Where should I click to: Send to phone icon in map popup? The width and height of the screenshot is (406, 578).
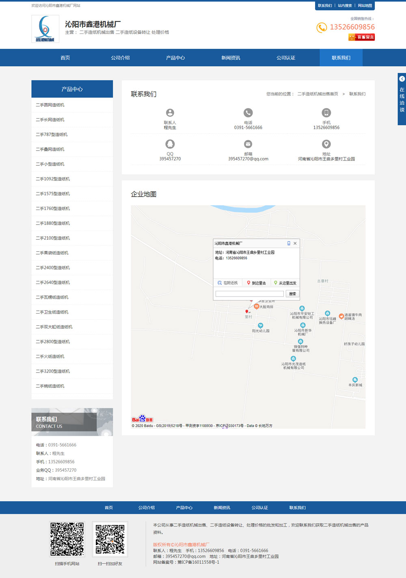[289, 243]
